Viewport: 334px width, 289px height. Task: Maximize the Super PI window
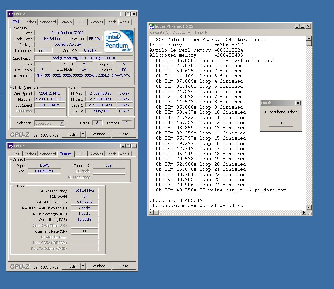(302, 26)
